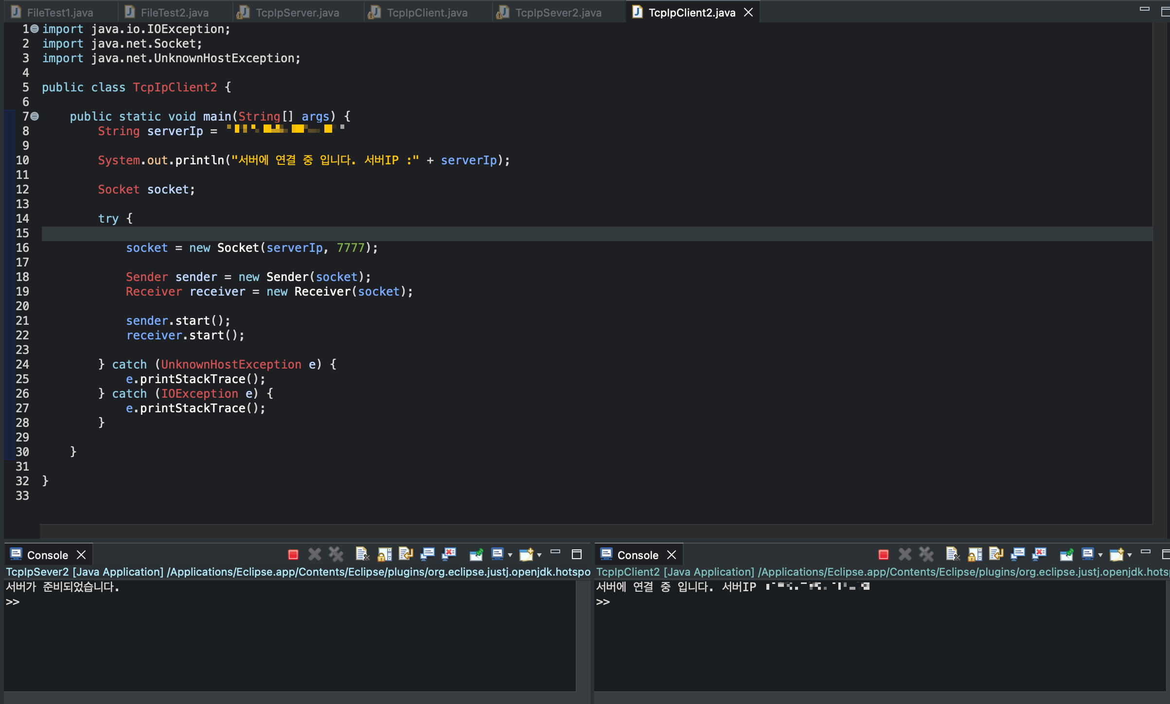Collapse the main method fold marker on line 7
This screenshot has width=1170, height=704.
[35, 116]
